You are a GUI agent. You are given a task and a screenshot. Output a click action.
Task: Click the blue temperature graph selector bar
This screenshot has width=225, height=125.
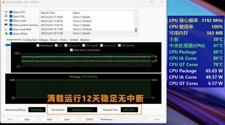click(8, 45)
